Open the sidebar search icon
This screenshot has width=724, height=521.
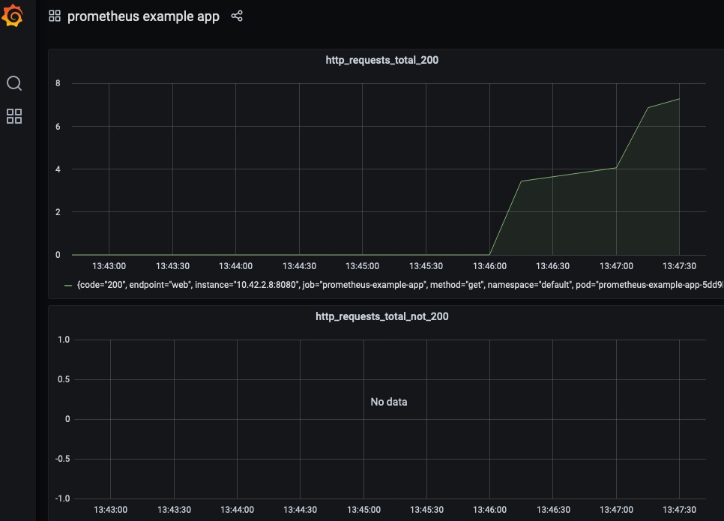(x=14, y=83)
